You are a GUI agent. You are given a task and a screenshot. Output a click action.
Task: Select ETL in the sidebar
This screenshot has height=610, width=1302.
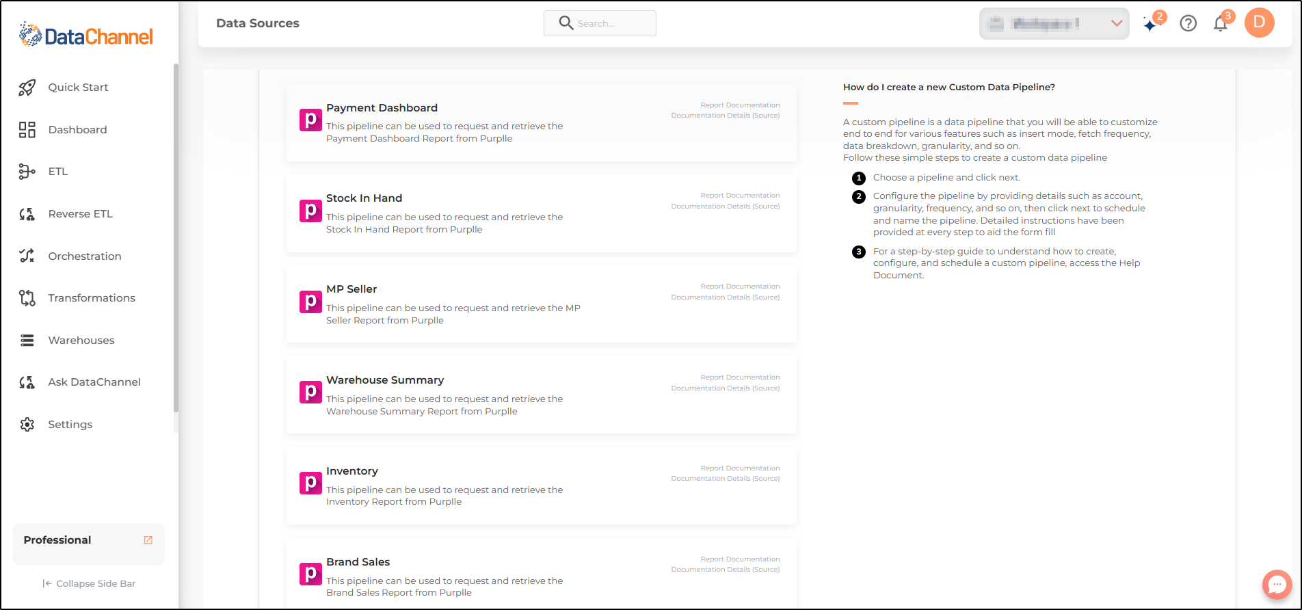[x=58, y=172]
